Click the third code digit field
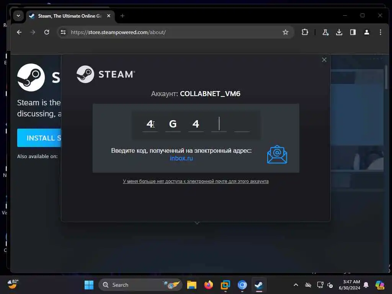The width and height of the screenshot is (392, 294). (x=196, y=124)
